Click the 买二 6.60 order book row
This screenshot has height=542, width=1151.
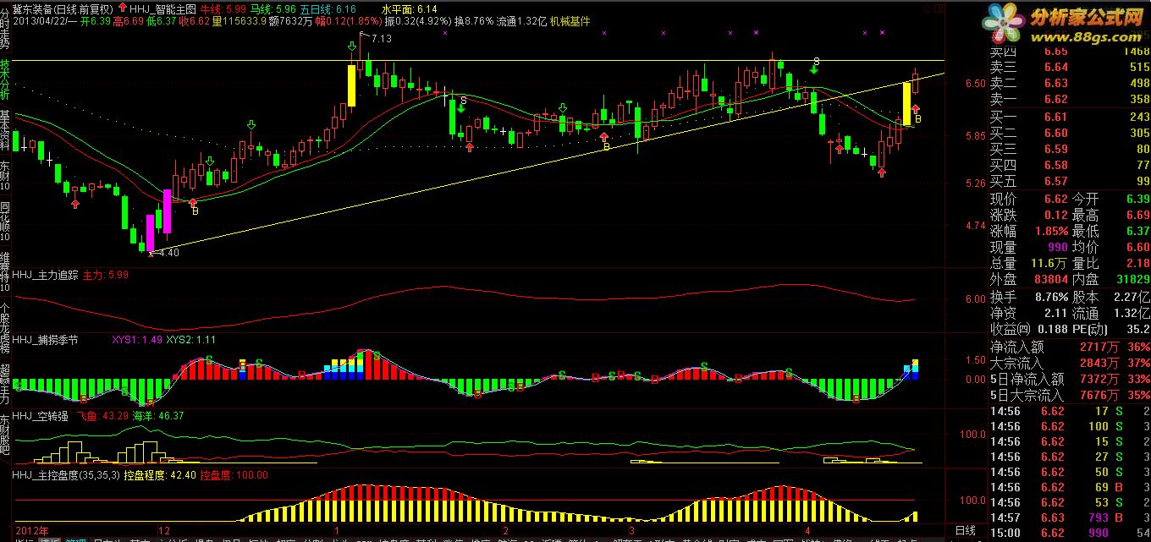tap(1070, 133)
